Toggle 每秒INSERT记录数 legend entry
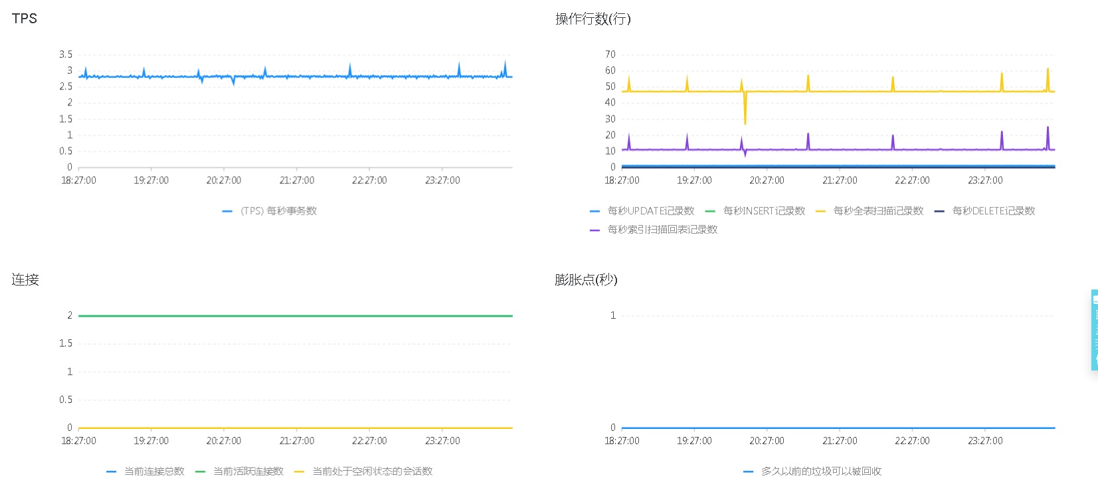 [x=755, y=211]
